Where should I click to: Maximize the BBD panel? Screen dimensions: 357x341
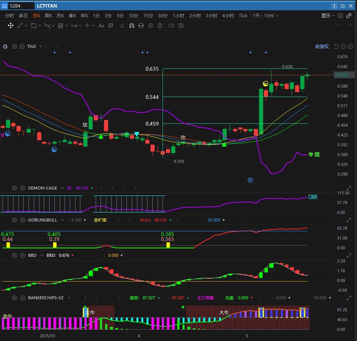click(349, 255)
